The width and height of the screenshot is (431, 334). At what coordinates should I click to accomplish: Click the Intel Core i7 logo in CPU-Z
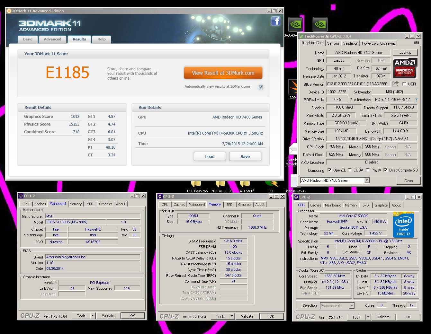[403, 225]
